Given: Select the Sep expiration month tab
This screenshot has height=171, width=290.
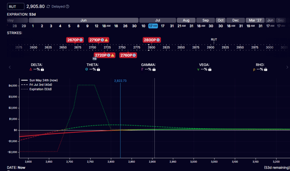Looking at the screenshot, I should (x=205, y=20).
